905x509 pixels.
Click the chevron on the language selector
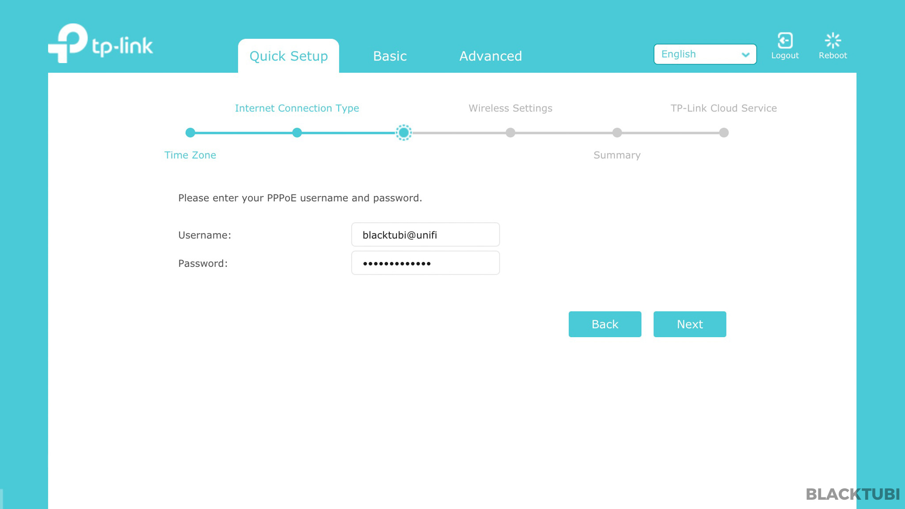click(x=745, y=54)
